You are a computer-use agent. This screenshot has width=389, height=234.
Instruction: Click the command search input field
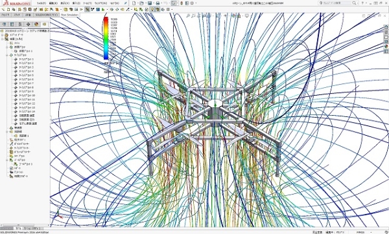tap(337, 3)
